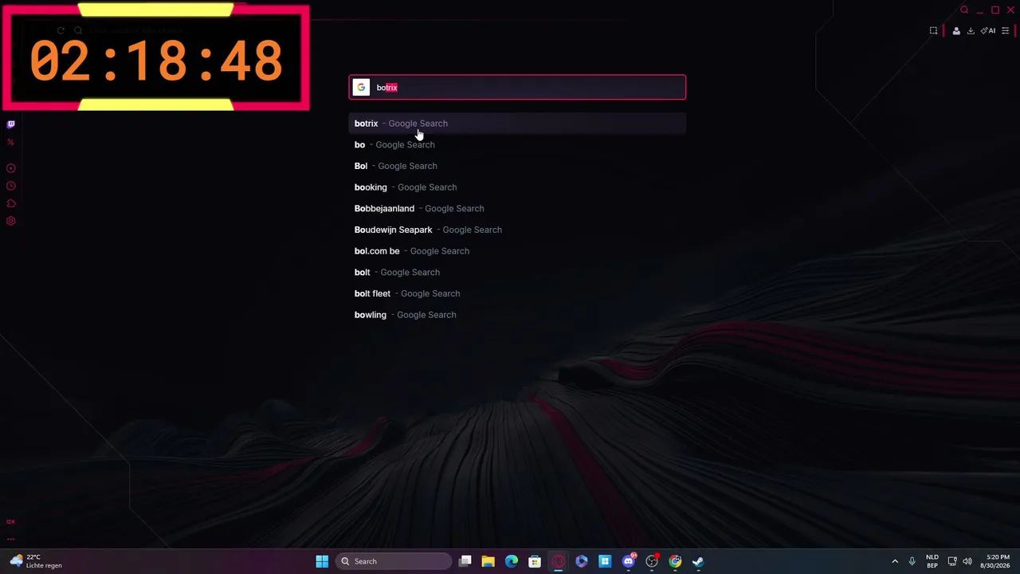Choose the "bolt" search suggestion
1020x574 pixels.
[517, 273]
